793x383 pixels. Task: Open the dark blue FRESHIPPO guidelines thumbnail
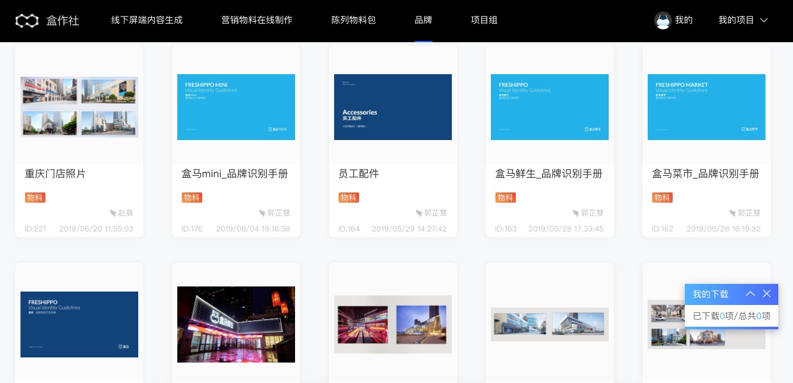click(79, 324)
